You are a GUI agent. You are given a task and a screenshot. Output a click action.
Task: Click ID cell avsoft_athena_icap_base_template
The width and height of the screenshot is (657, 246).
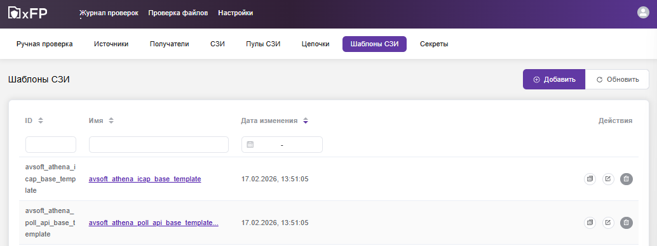[x=51, y=179]
